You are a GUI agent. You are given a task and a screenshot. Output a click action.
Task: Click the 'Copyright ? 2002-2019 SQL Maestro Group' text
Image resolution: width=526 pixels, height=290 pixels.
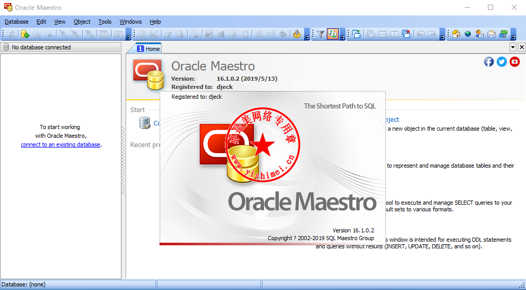(x=321, y=238)
